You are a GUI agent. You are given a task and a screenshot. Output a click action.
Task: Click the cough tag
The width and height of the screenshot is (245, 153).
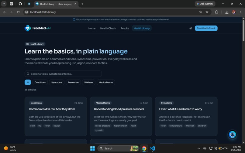click(57, 126)
